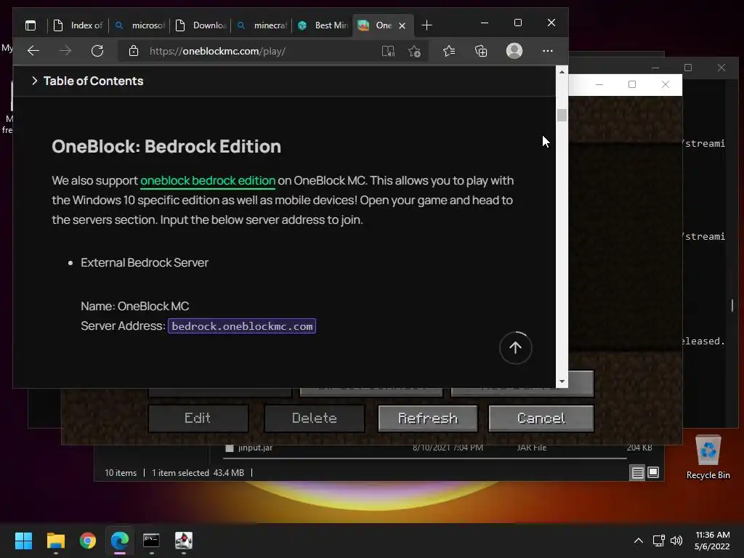Select the active One tab
Viewport: 744px width, 558px height.
(377, 25)
